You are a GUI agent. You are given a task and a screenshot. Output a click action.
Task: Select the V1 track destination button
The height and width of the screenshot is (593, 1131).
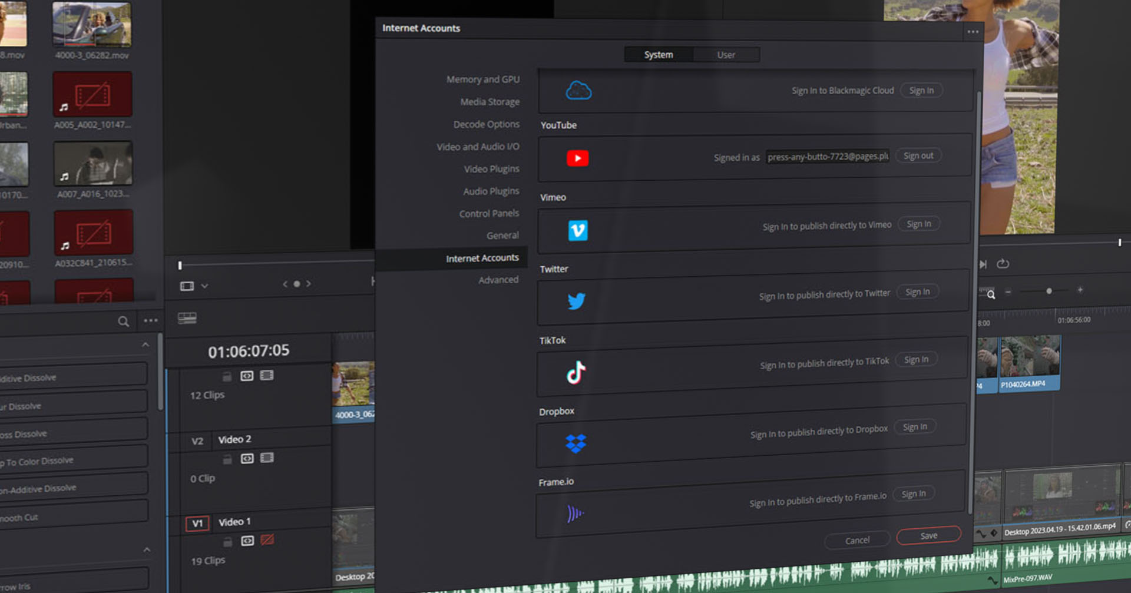(x=197, y=524)
